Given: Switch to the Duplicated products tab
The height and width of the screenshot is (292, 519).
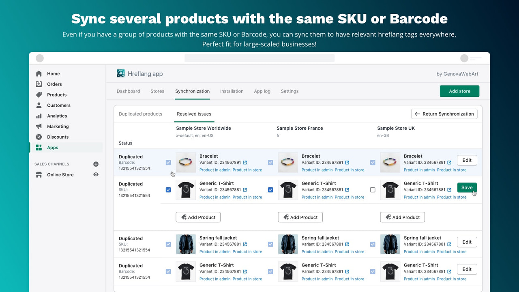Looking at the screenshot, I should [141, 114].
